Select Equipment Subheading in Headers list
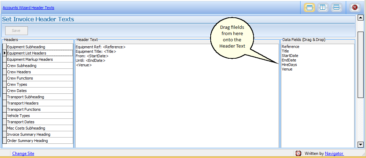This screenshot has height=158, width=366. tap(26, 47)
